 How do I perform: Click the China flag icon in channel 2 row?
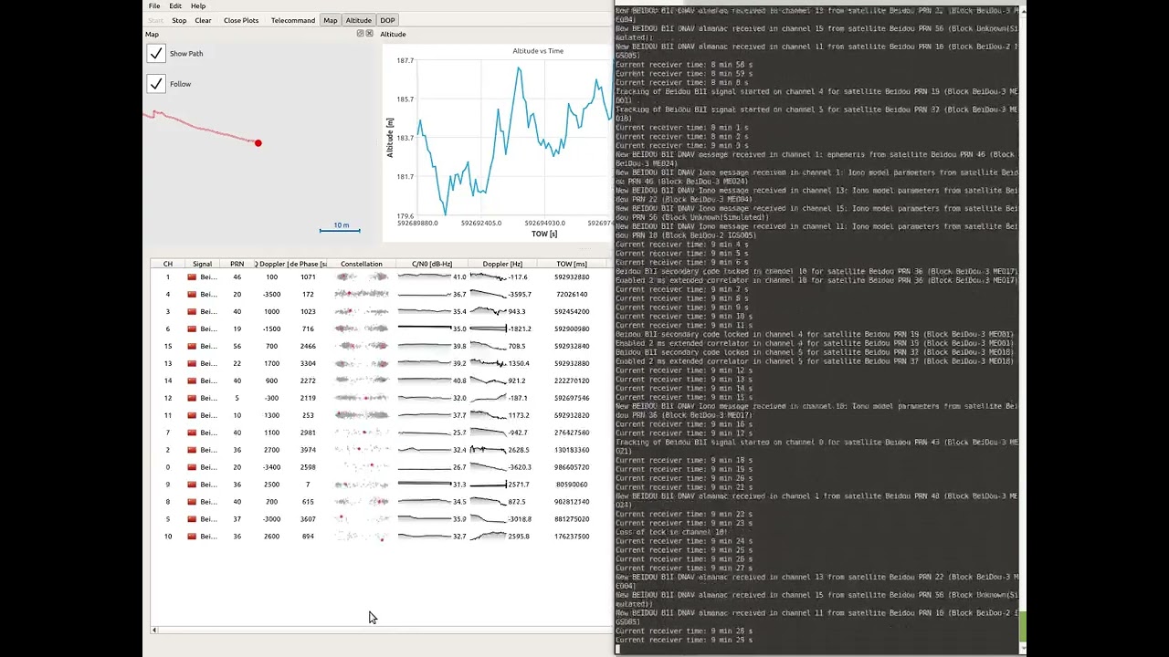click(192, 450)
